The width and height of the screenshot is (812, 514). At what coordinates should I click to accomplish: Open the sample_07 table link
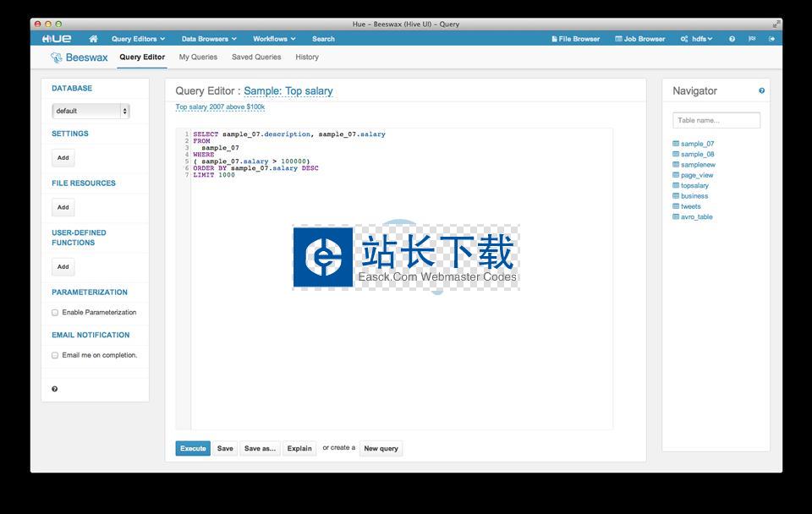pos(697,144)
